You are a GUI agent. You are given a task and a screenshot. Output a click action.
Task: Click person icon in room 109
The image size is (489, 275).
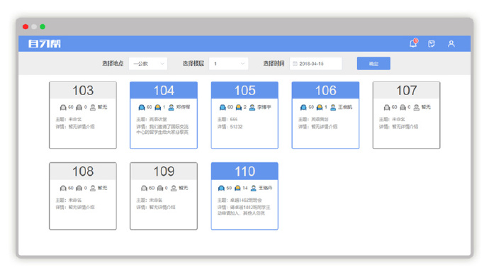(x=174, y=188)
